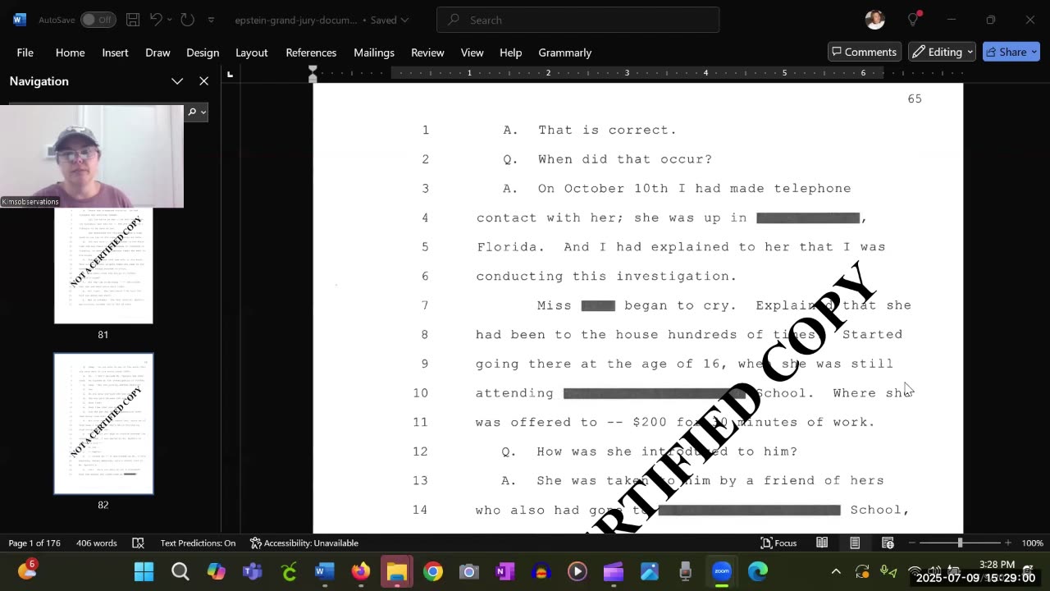This screenshot has height=591, width=1050.
Task: Click Page 1 of 176 in status bar
Action: click(x=34, y=543)
